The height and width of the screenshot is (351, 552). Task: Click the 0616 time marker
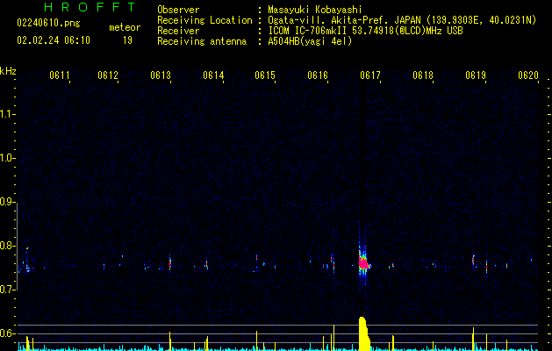[x=318, y=75]
